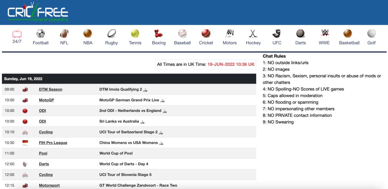Click the race car icon beside MotoGP
388x189 pixels.
click(x=25, y=101)
